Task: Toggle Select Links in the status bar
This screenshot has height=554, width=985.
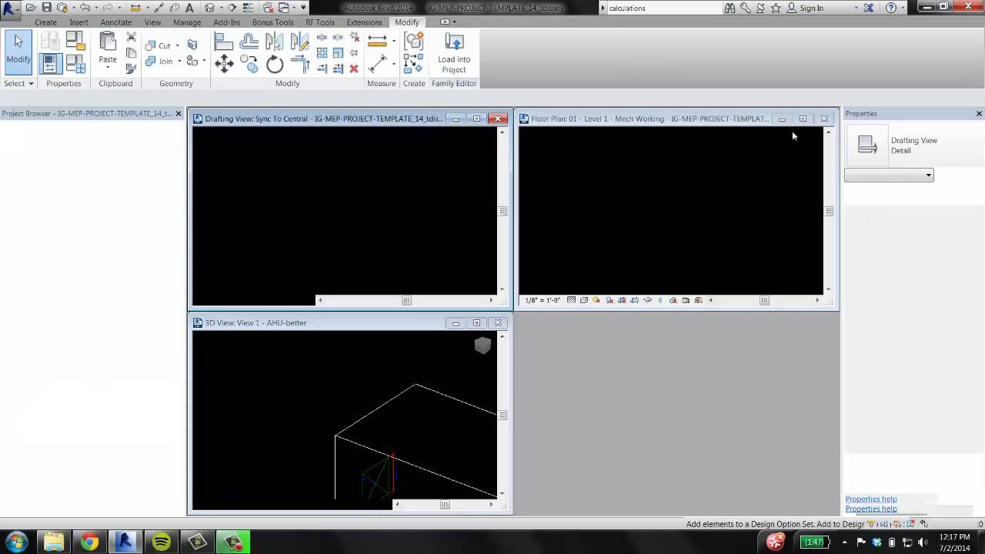Action: click(x=871, y=524)
